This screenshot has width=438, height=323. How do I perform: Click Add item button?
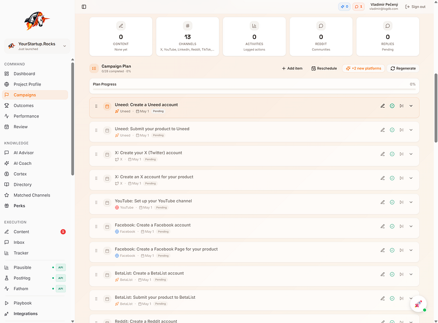[292, 68]
